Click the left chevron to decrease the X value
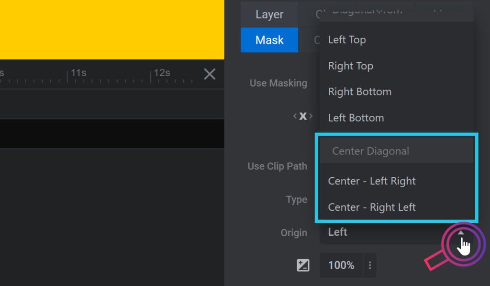 [x=296, y=116]
